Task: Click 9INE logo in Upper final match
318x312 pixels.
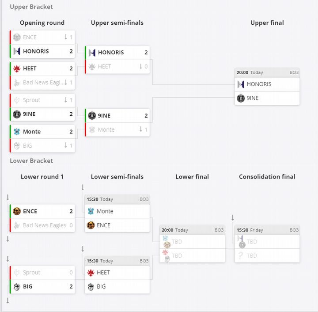Action: pyautogui.click(x=241, y=98)
